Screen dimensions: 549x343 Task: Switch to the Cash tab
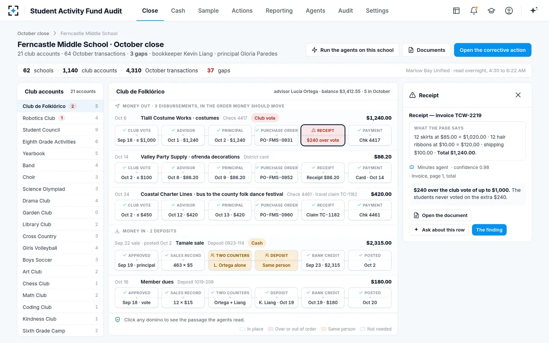coord(178,11)
